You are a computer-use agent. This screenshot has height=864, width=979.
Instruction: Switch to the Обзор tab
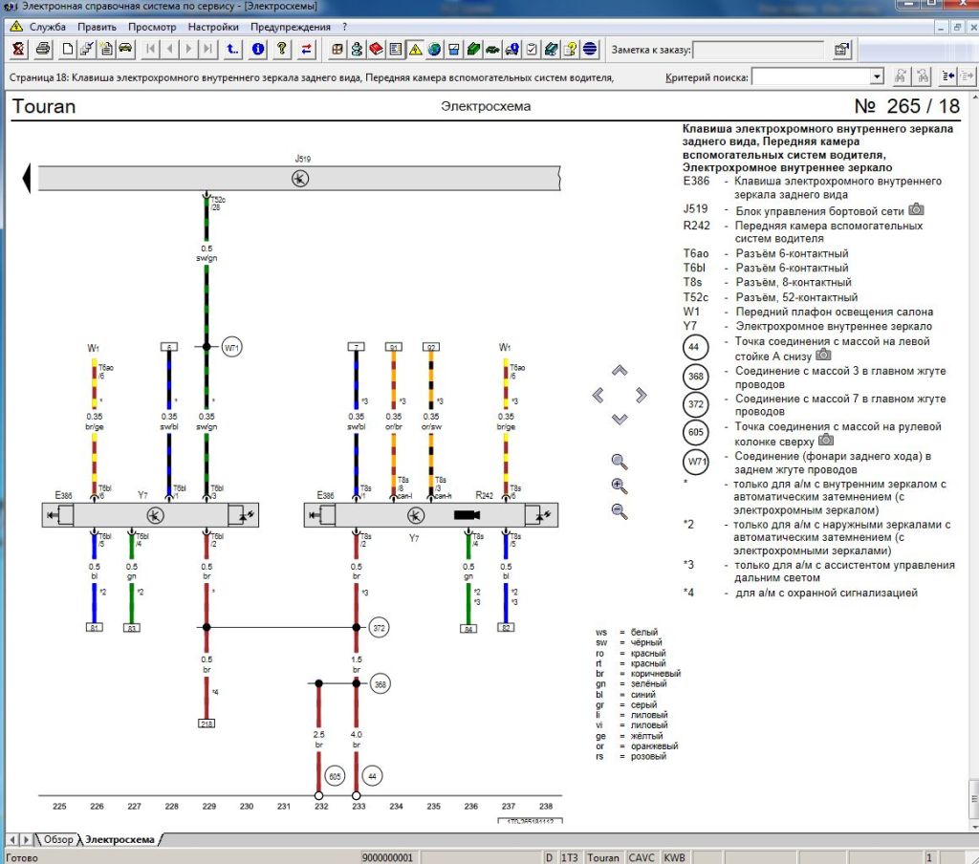[x=58, y=840]
